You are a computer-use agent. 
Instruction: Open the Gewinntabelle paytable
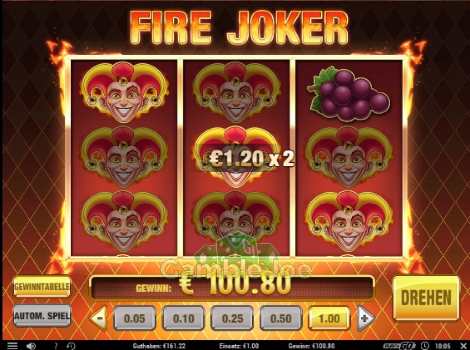42,286
